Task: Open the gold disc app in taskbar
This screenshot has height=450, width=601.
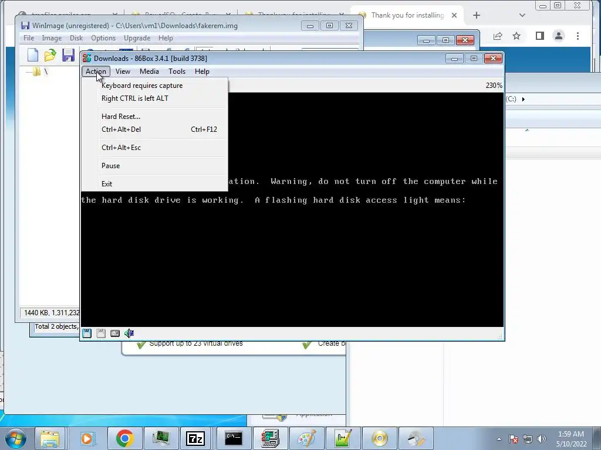Action: point(380,438)
